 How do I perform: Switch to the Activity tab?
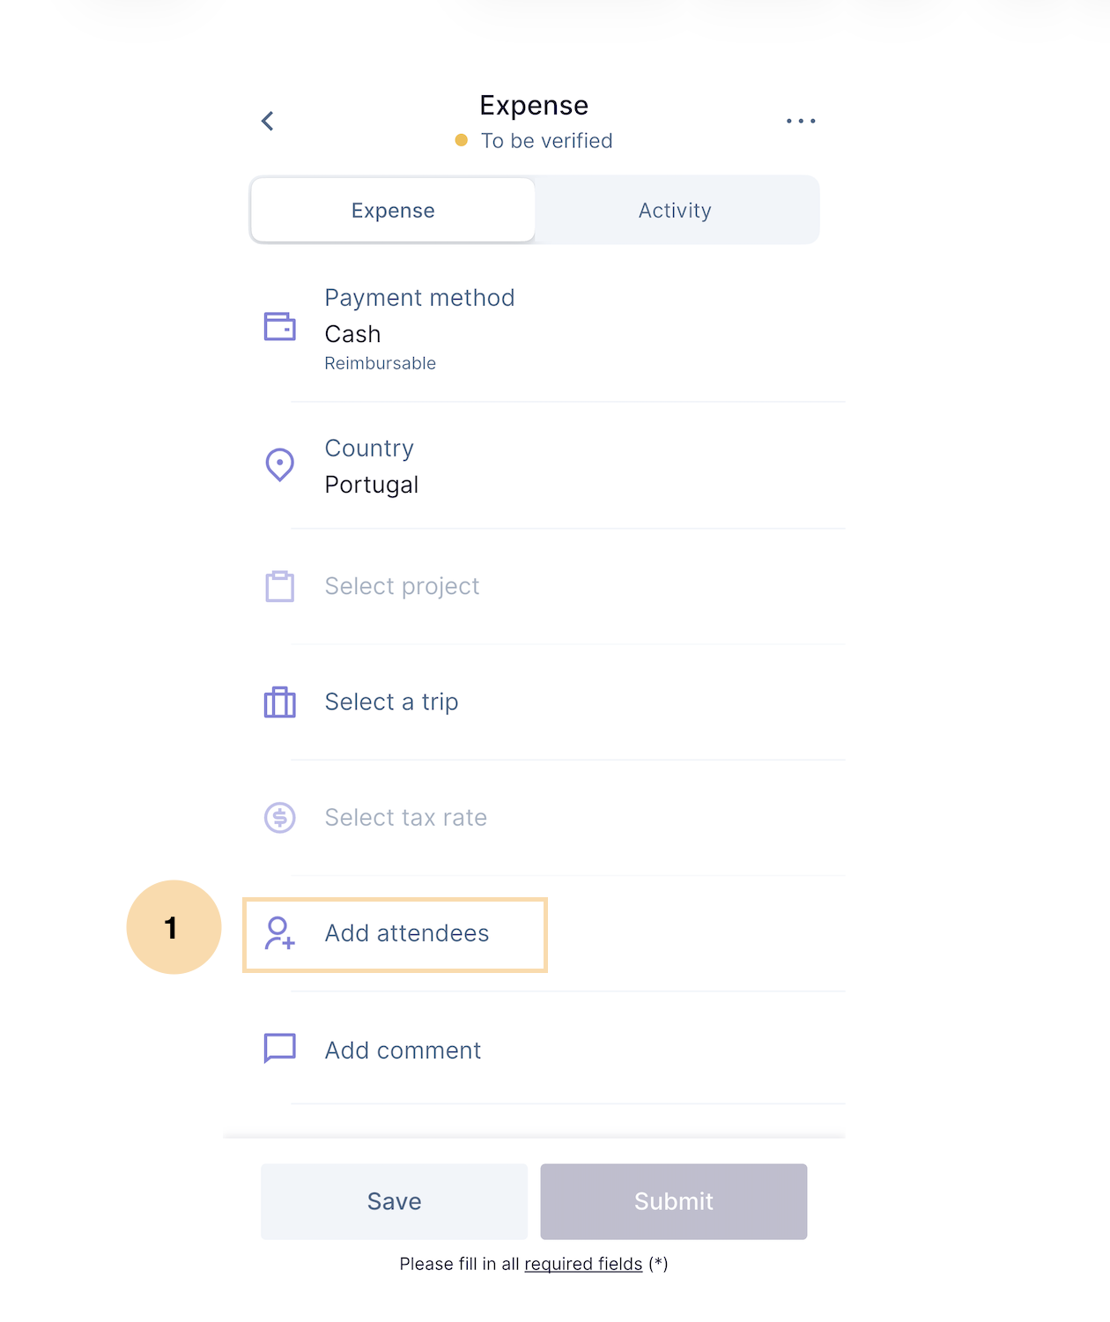[x=676, y=211]
